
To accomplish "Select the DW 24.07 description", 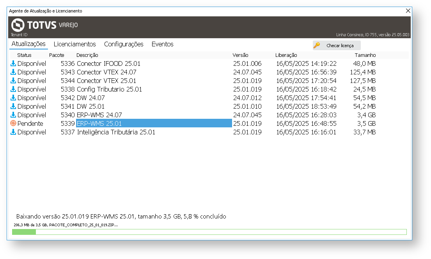I will 91,98.
